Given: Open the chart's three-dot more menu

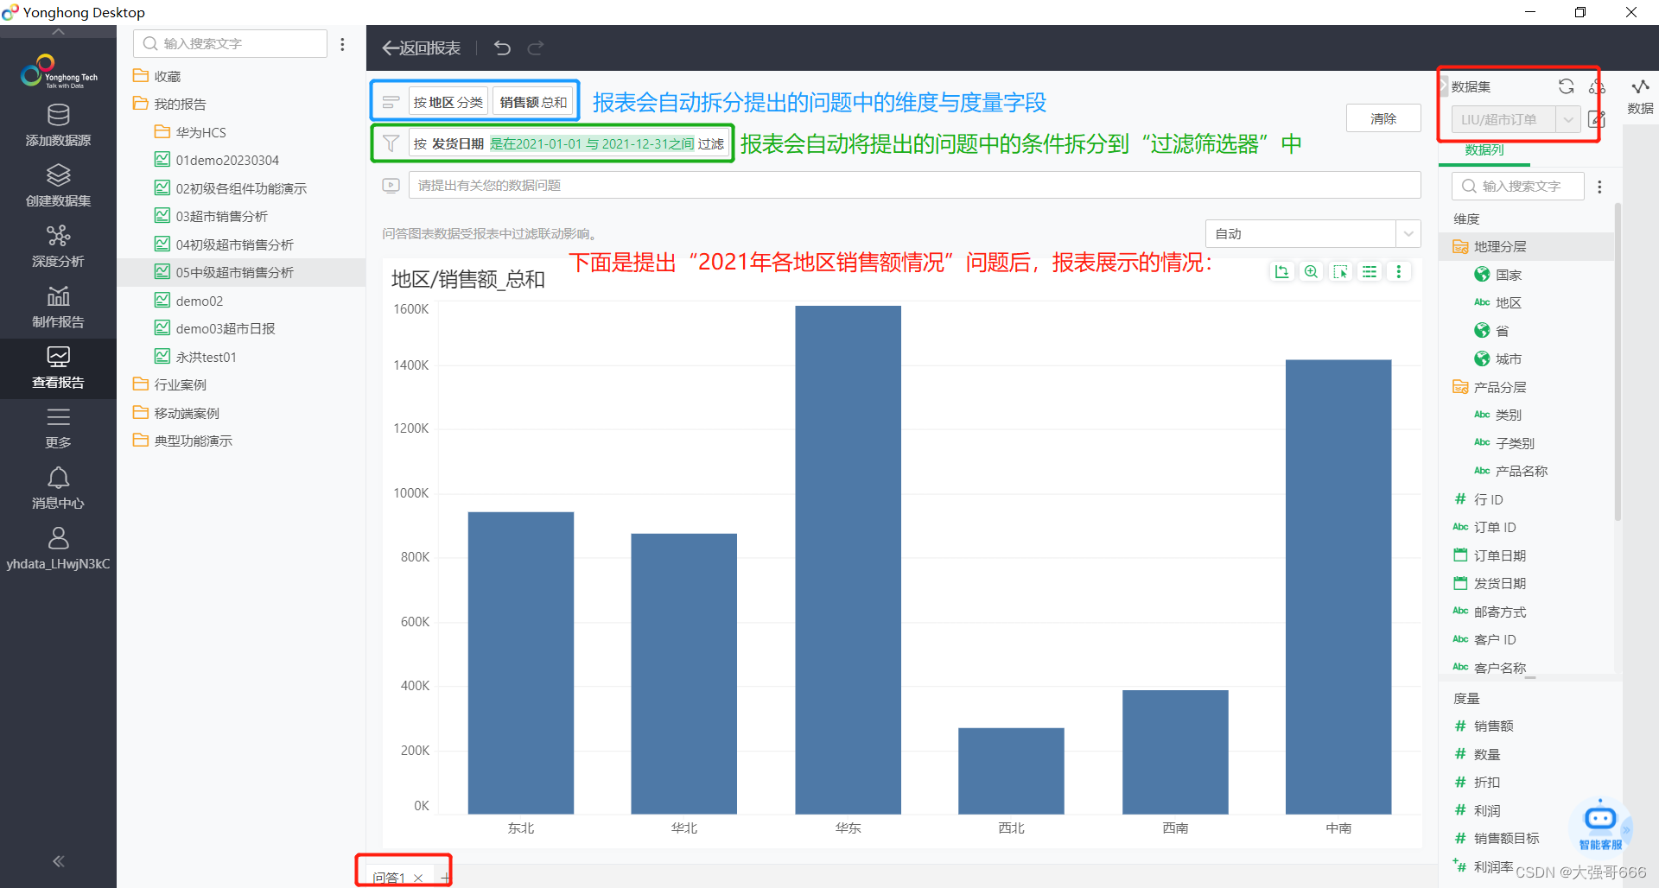Looking at the screenshot, I should [x=1399, y=272].
